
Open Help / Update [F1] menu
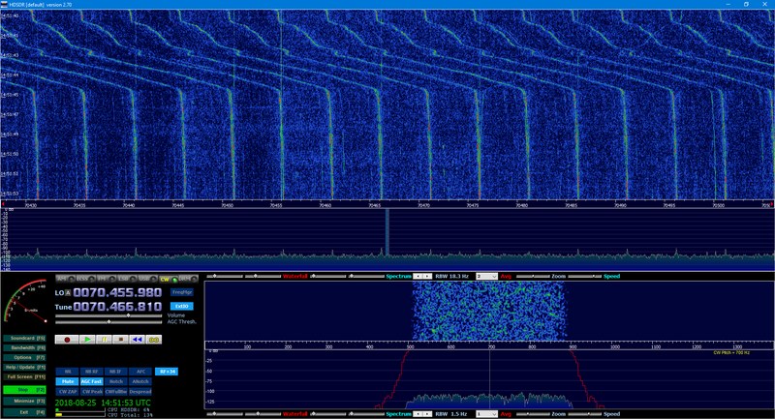25,367
